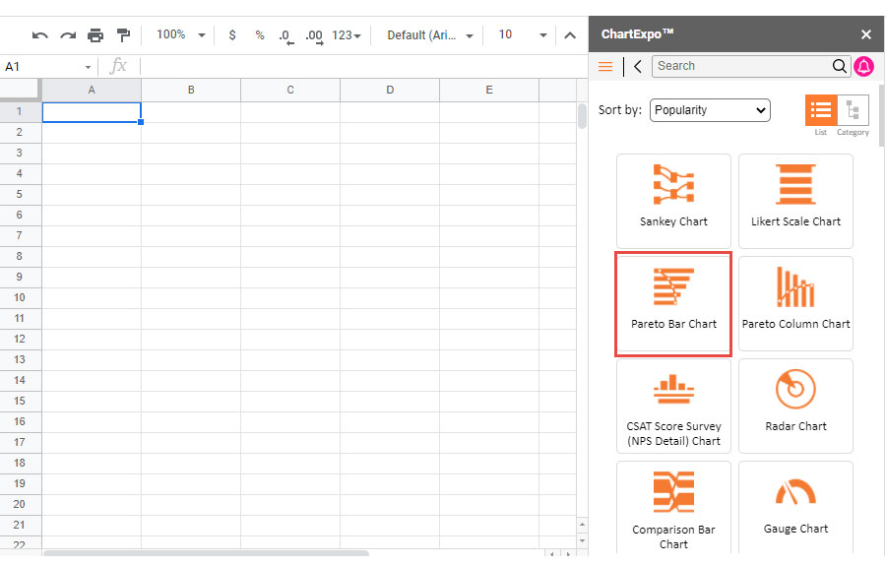Close the ChartExpo panel

tap(865, 34)
